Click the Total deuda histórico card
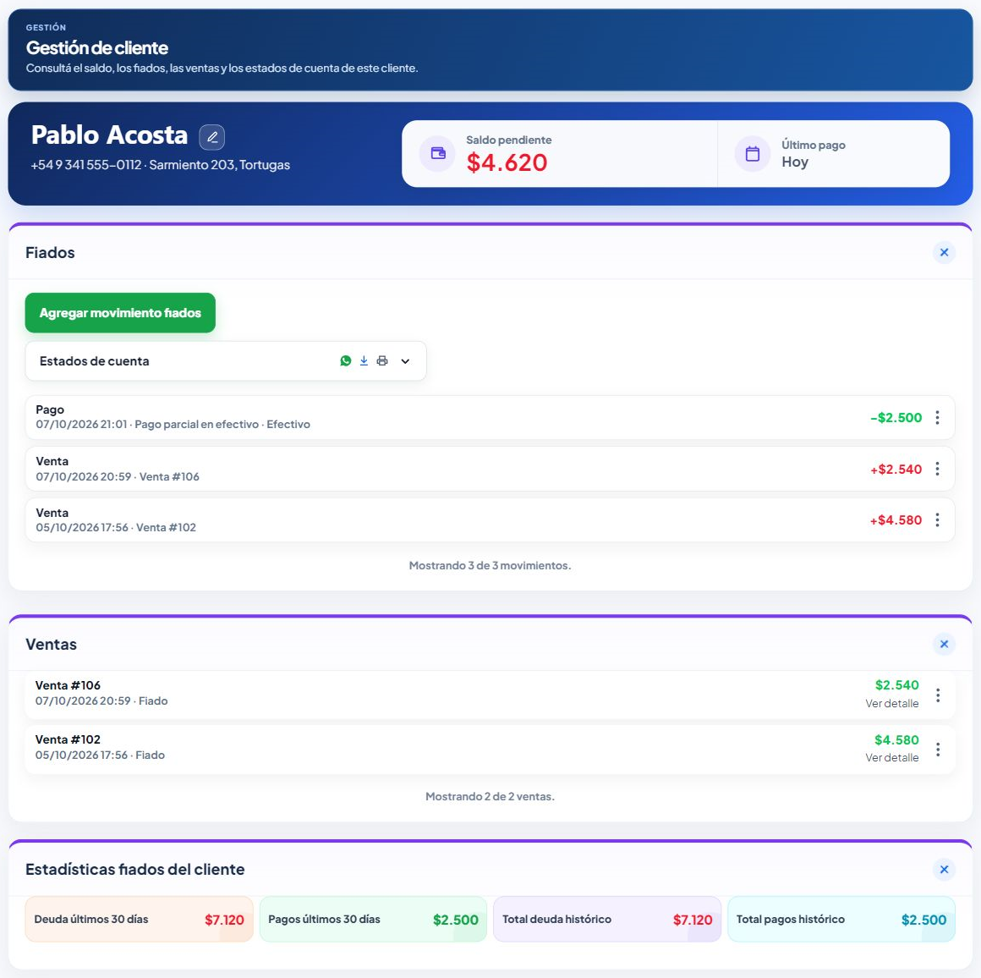The width and height of the screenshot is (981, 978). [x=607, y=919]
